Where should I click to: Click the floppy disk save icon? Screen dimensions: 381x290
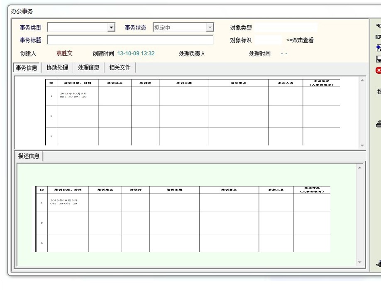coord(379,59)
